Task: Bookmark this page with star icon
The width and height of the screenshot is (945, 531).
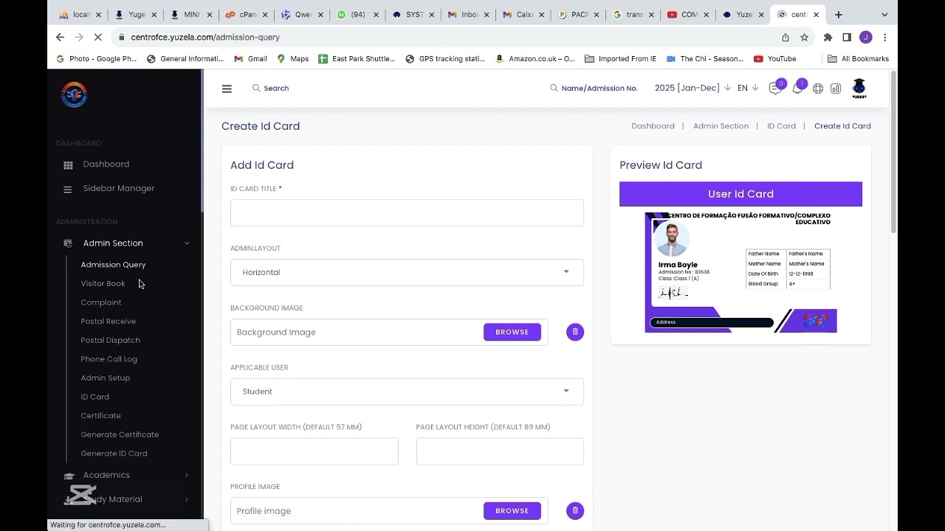Action: pos(804,37)
